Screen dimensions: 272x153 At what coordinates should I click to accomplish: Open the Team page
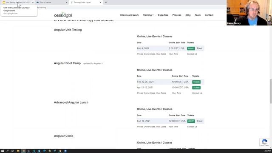[x=198, y=15]
